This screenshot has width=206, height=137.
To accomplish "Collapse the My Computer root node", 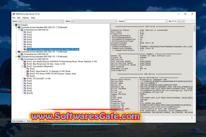I will 13,25.
